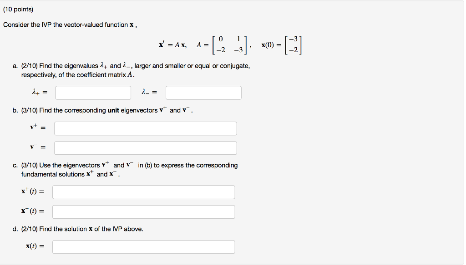Viewport: 466px width, 265px height.
Task: Click the x+(t) fundamental solution input box
Action: coord(143,192)
